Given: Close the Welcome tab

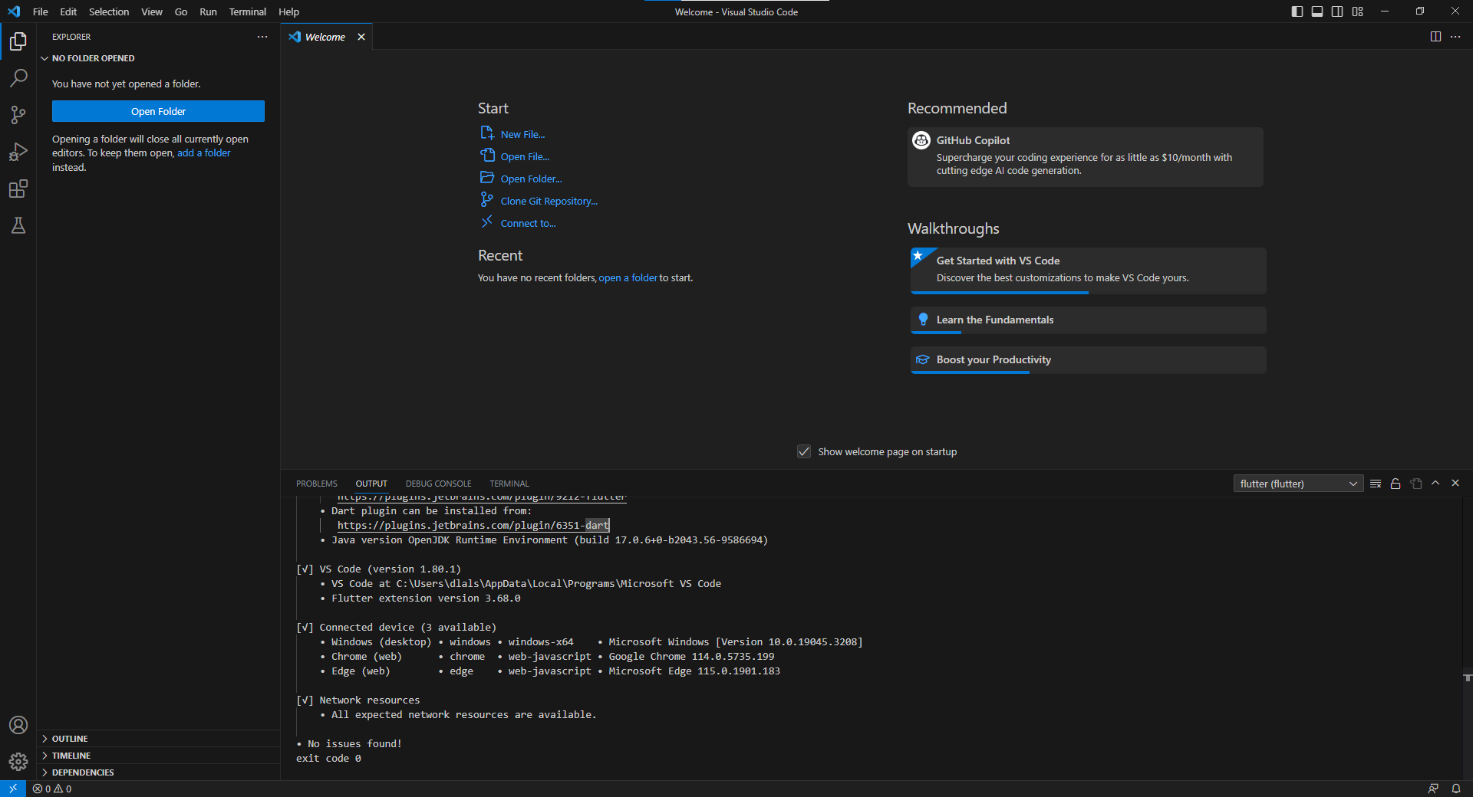Looking at the screenshot, I should click(361, 37).
